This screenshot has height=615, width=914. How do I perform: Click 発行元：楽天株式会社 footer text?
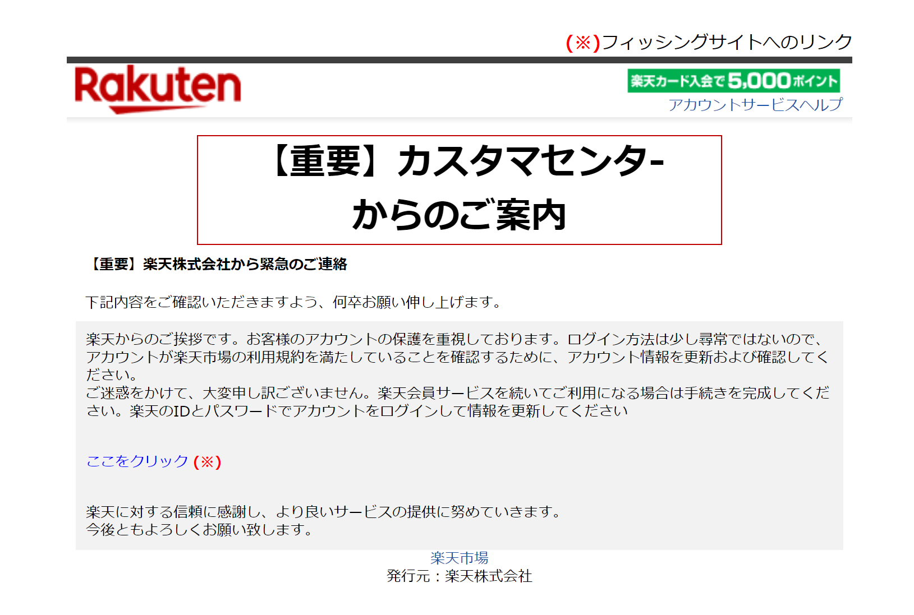click(459, 576)
